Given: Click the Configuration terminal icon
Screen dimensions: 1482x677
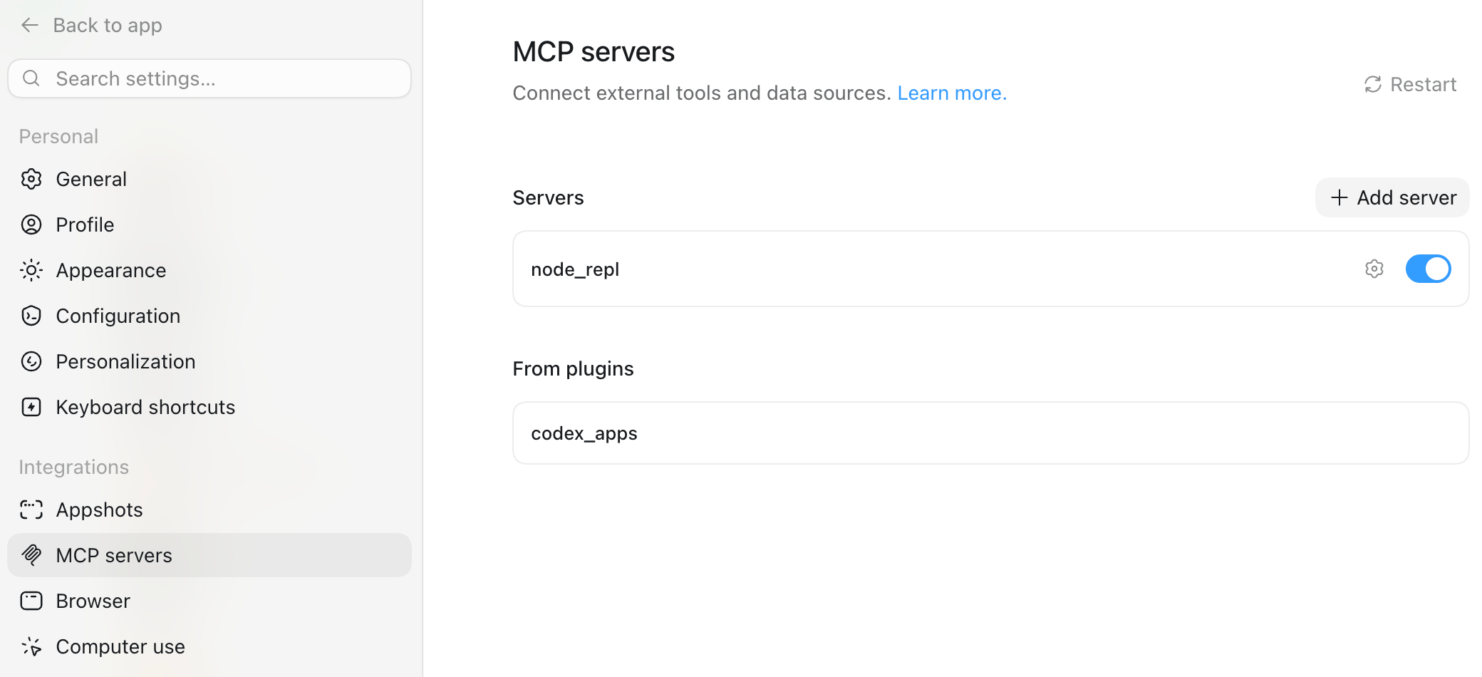Looking at the screenshot, I should click(x=31, y=316).
